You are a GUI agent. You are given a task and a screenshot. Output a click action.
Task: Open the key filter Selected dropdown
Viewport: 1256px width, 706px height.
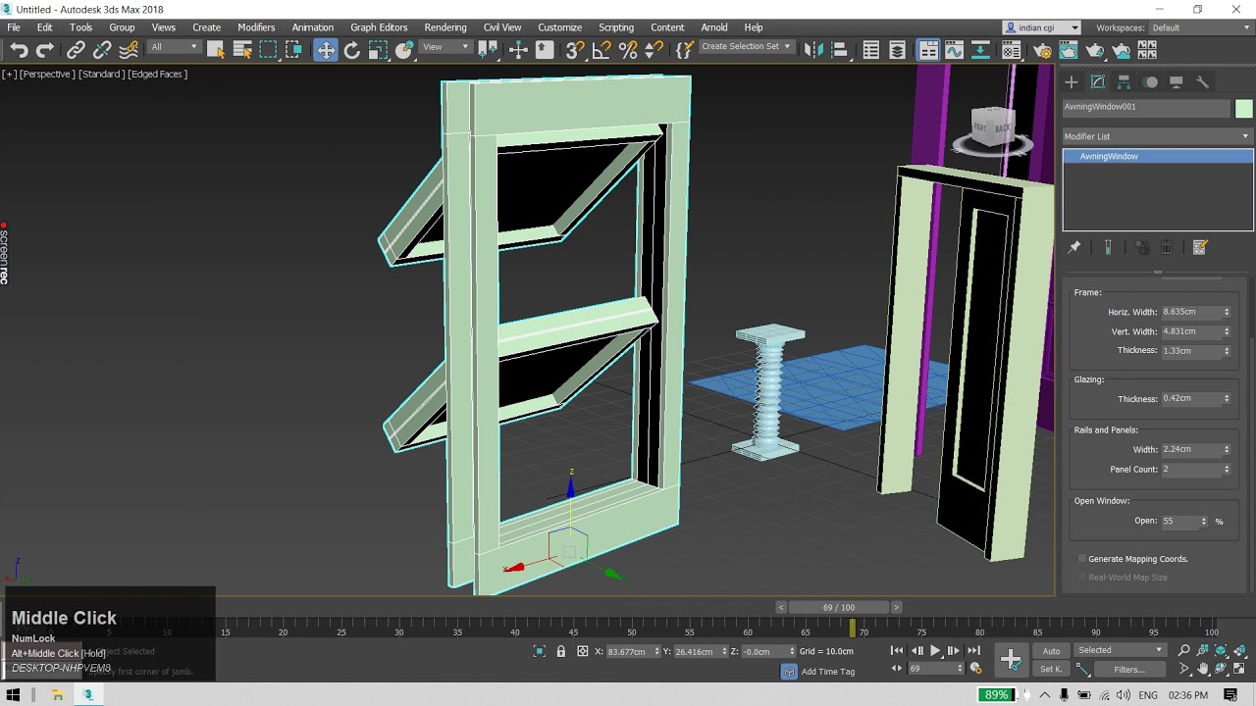[1120, 650]
